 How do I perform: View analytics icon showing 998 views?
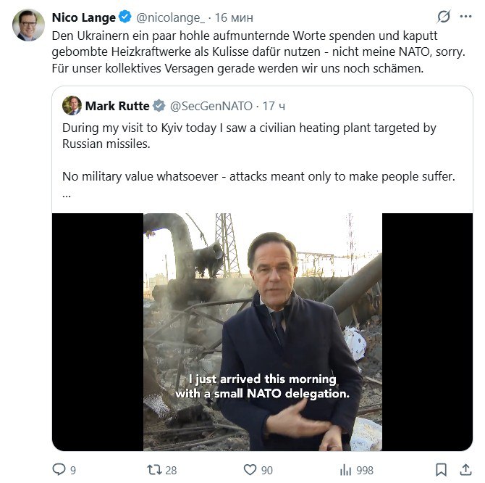click(345, 470)
